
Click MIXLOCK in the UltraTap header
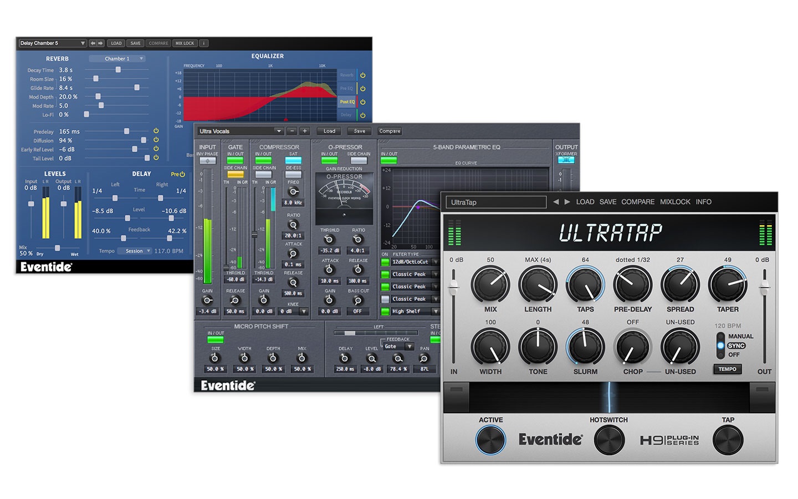[674, 202]
